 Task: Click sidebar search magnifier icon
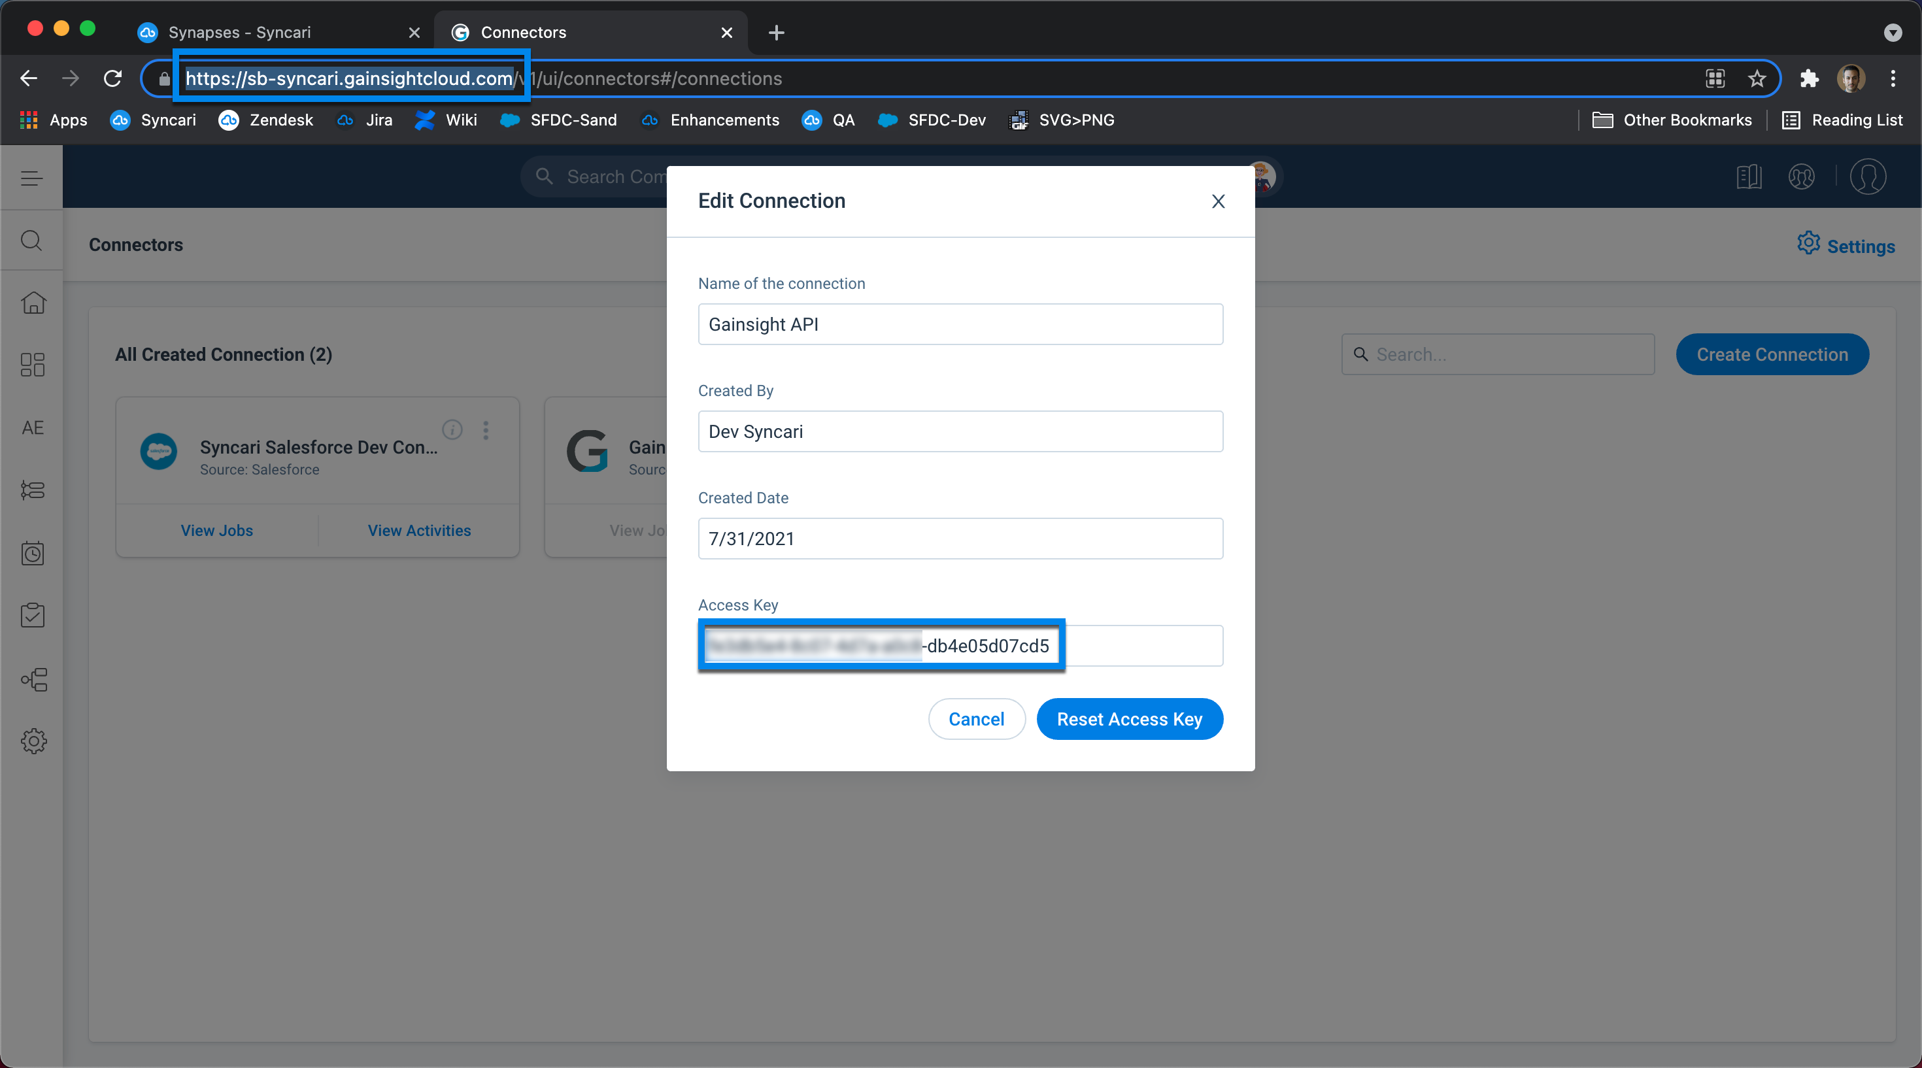tap(31, 240)
